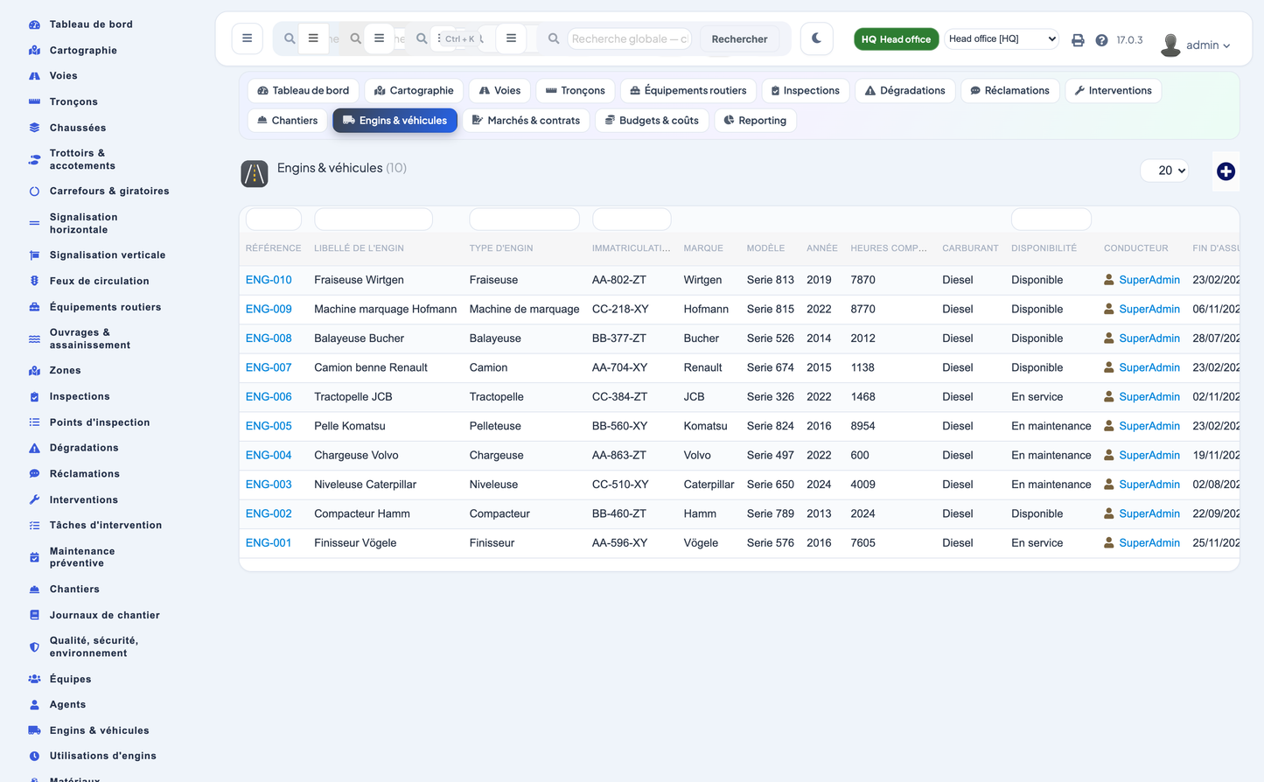Click the Libellé de l'engin filter input

point(374,219)
